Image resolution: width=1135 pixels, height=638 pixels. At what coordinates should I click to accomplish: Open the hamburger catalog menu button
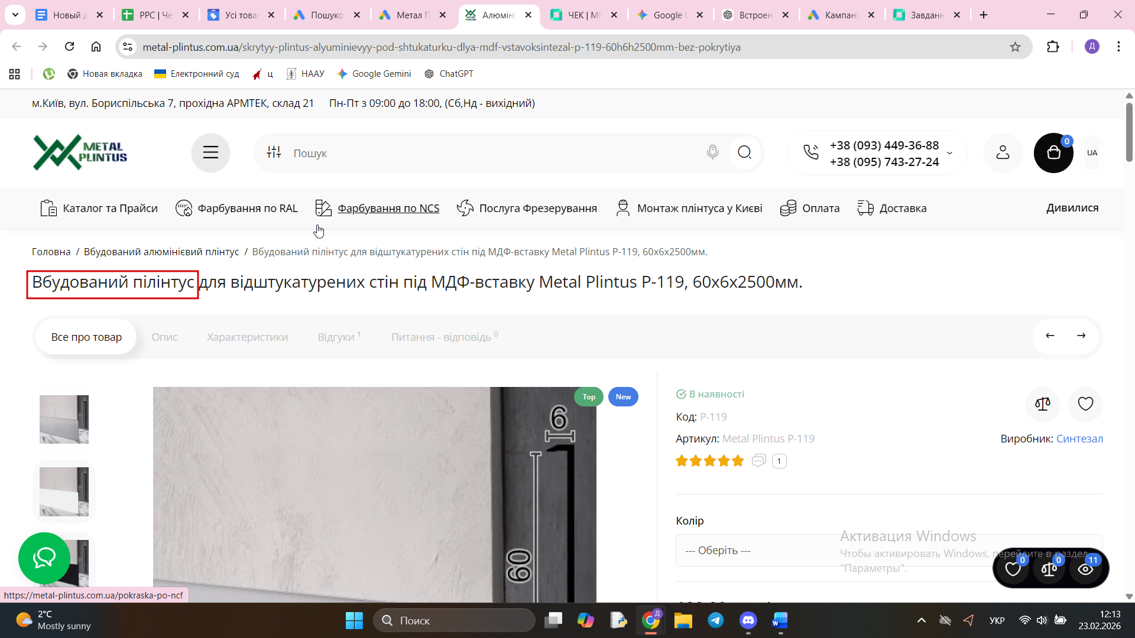pyautogui.click(x=210, y=152)
